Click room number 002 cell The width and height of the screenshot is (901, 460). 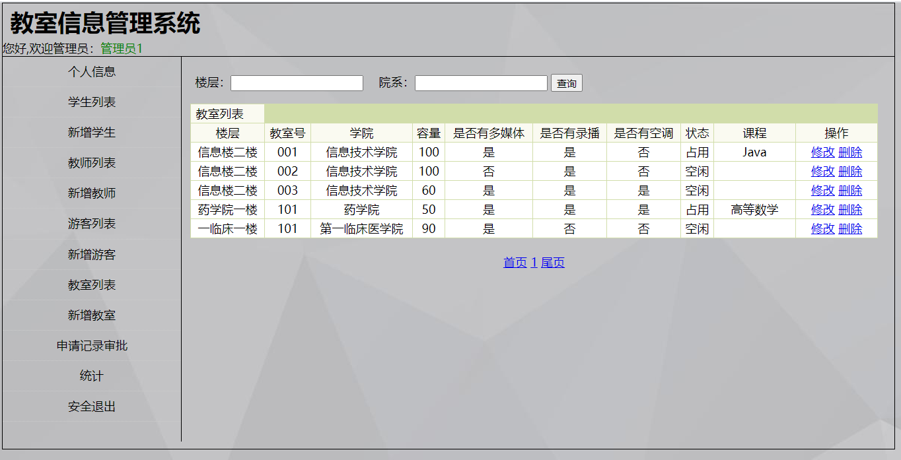pyautogui.click(x=287, y=172)
